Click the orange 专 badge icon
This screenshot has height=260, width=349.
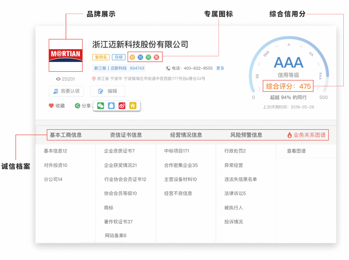click(132, 57)
